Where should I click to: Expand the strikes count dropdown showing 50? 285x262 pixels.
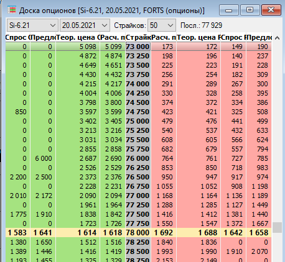pos(162,25)
